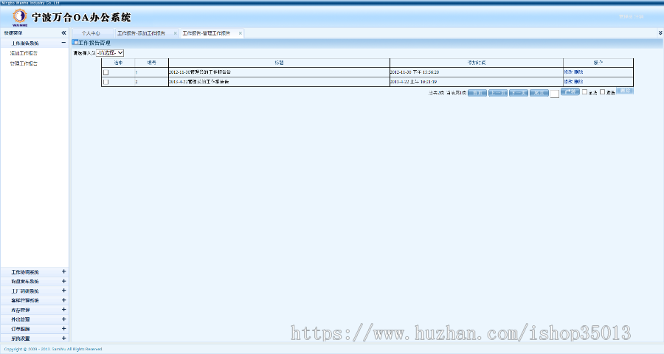Close the 工作报告-添加工作报告 tab
Screen dimensions: 664x354
pyautogui.click(x=176, y=33)
